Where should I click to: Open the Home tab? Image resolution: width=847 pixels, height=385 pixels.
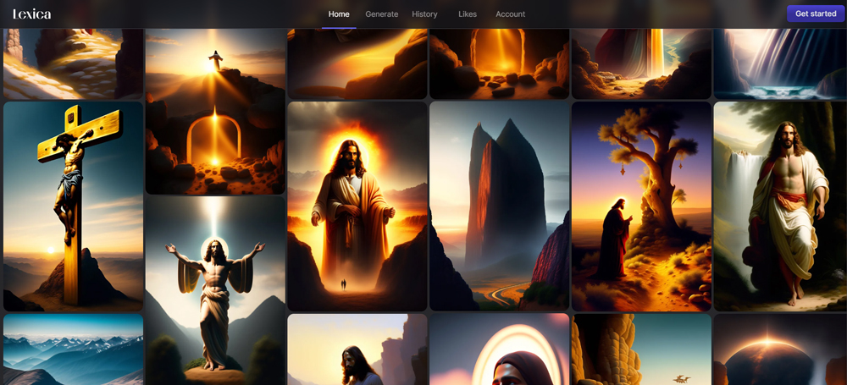point(339,14)
